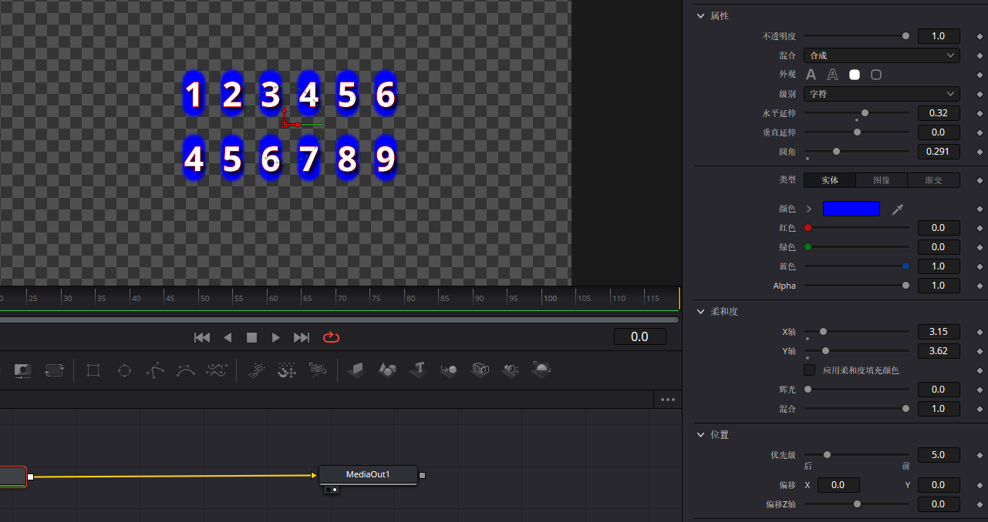Screen dimensions: 988x522
Task: Select the Polygon mask tool
Action: click(155, 370)
